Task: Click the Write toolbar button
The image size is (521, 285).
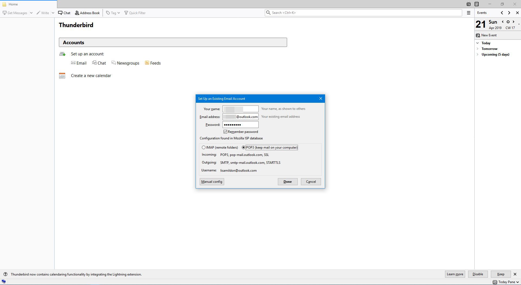Action: coord(43,13)
